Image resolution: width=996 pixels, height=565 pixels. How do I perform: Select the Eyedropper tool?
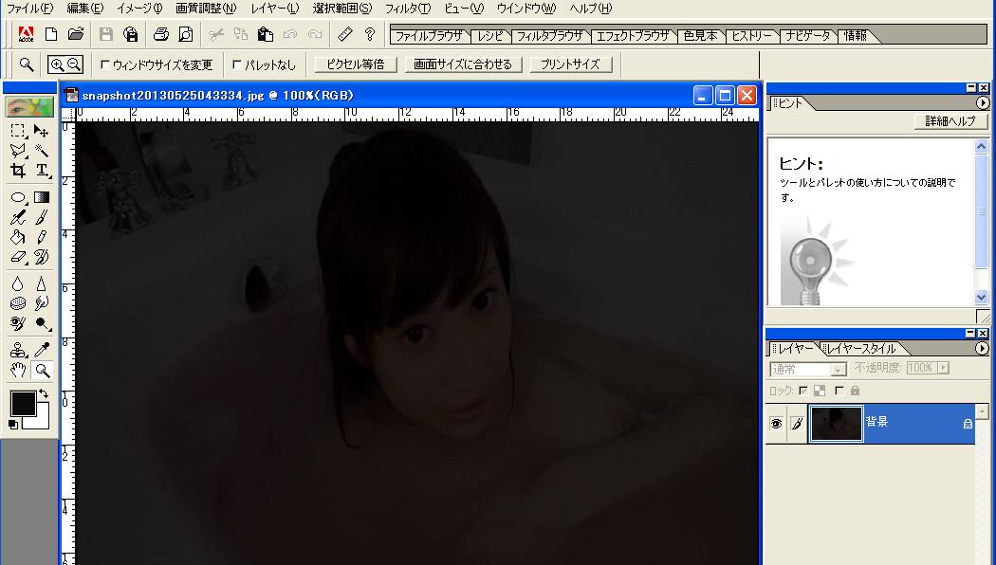(42, 350)
